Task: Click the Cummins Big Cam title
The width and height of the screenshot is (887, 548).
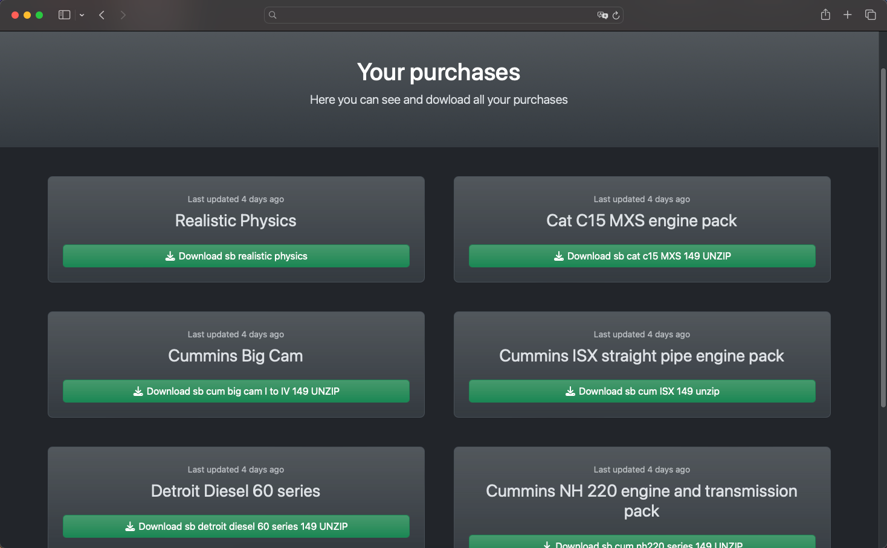Action: pyautogui.click(x=236, y=356)
